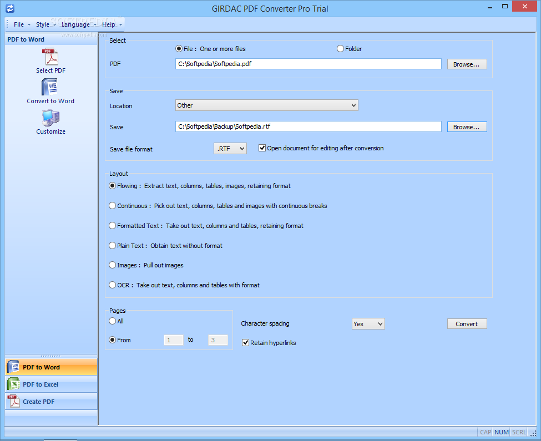Open the File menu
This screenshot has height=441, width=541.
[22, 24]
